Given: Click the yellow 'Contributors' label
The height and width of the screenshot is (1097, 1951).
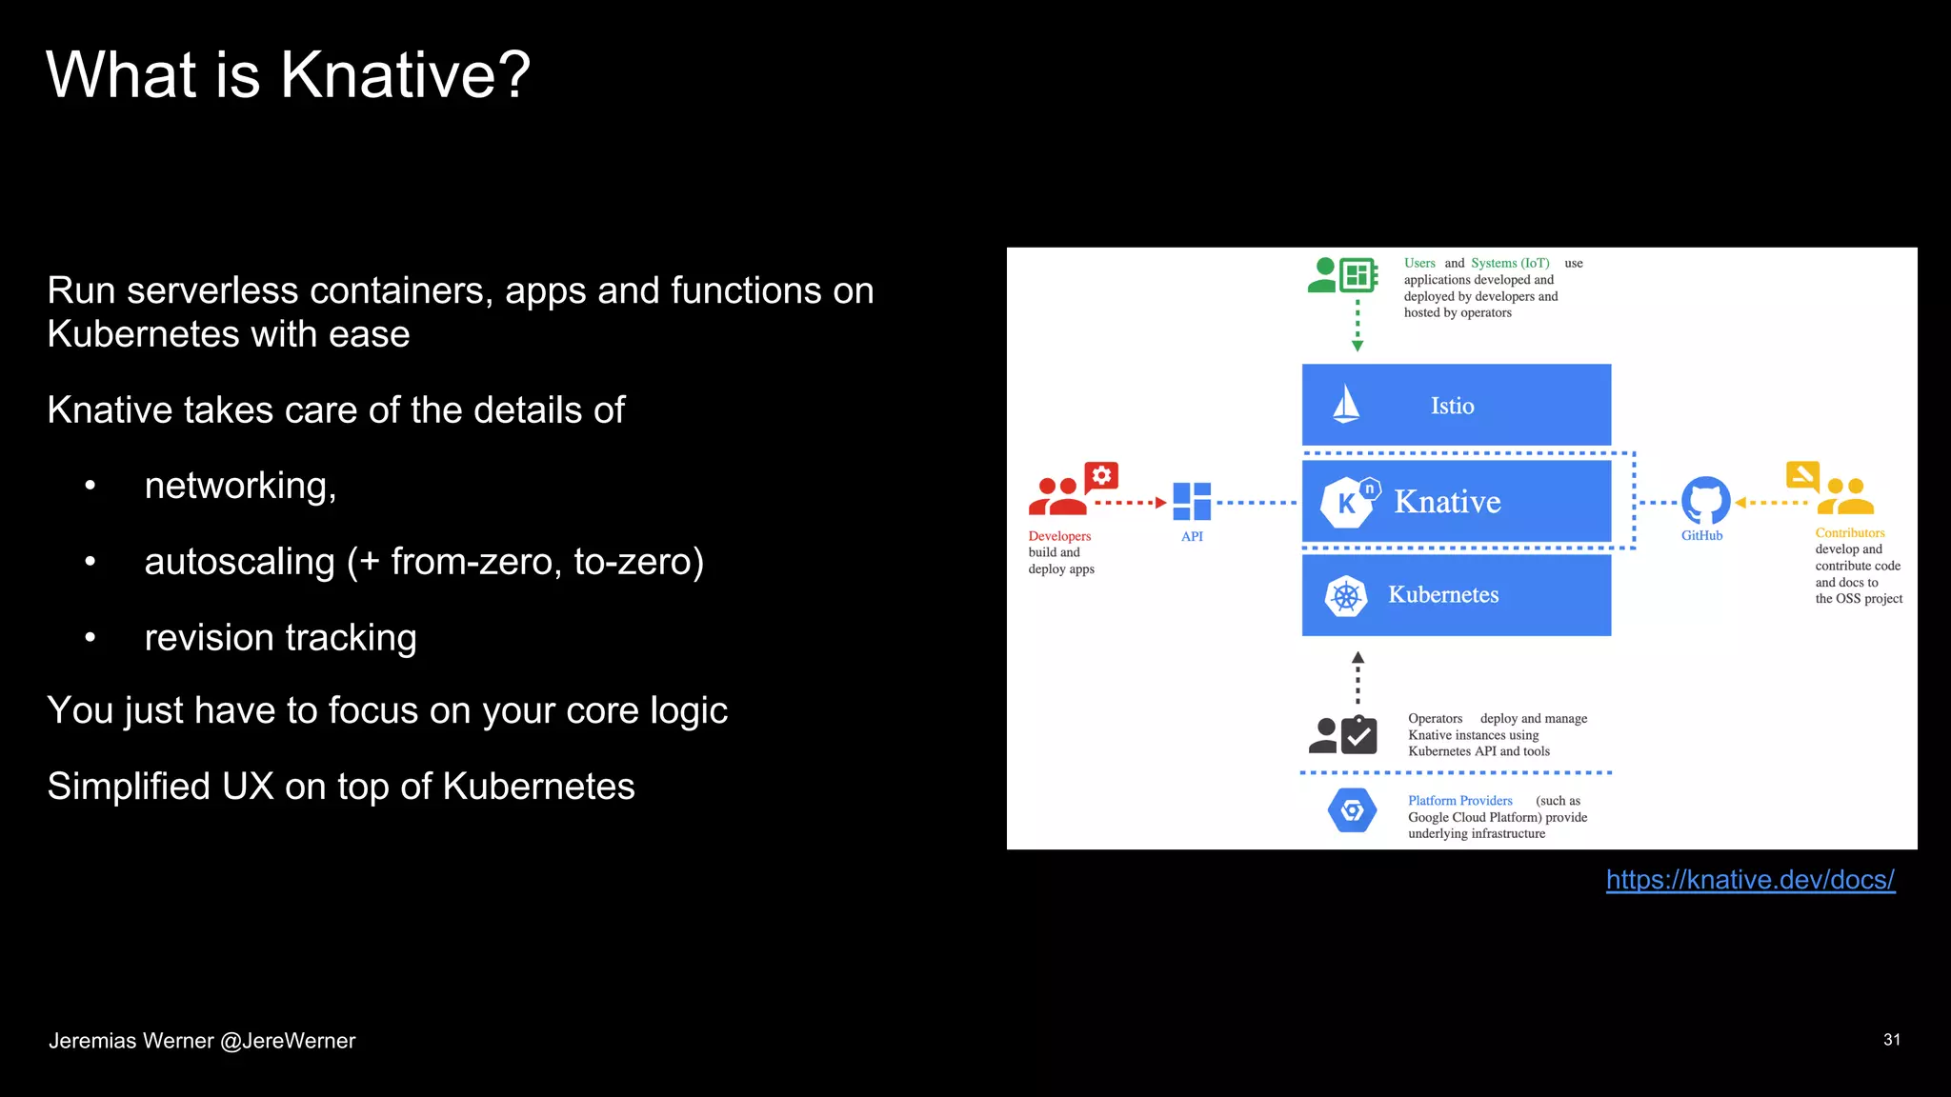Looking at the screenshot, I should point(1850,532).
